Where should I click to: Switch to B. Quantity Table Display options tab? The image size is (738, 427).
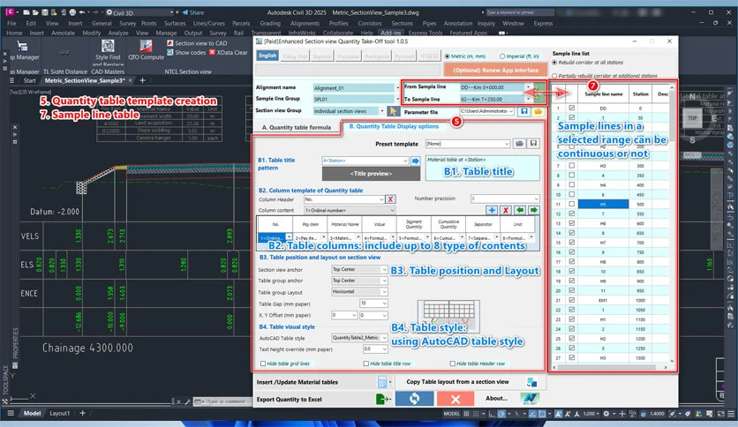point(394,126)
